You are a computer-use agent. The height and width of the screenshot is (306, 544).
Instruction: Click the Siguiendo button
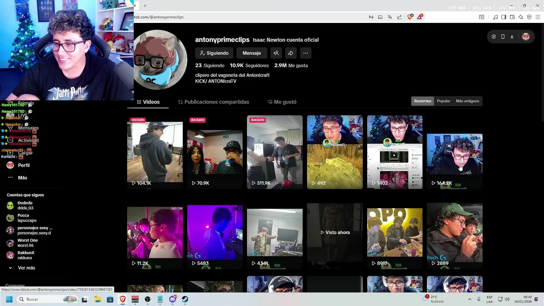(x=214, y=53)
